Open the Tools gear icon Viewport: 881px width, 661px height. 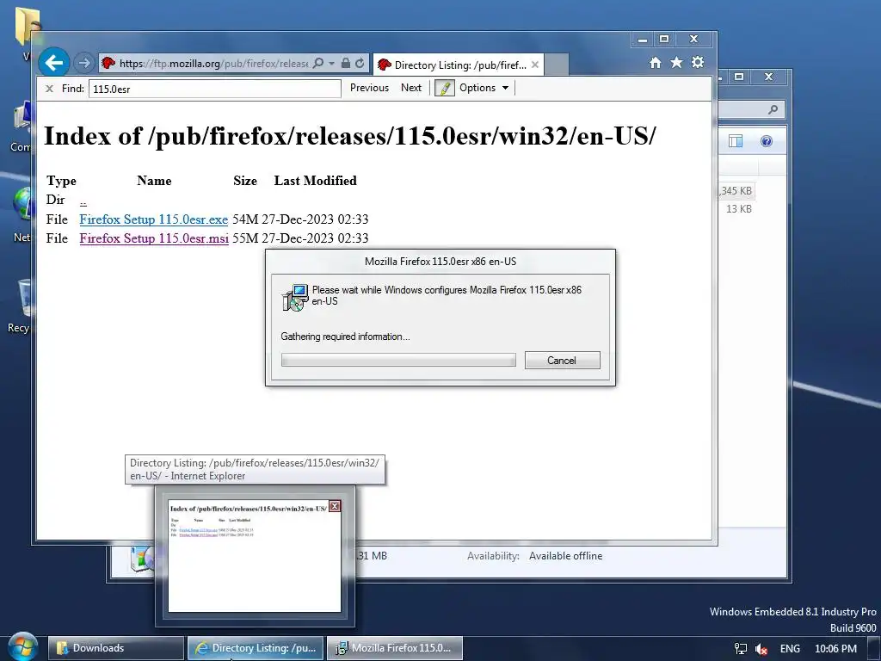[698, 62]
